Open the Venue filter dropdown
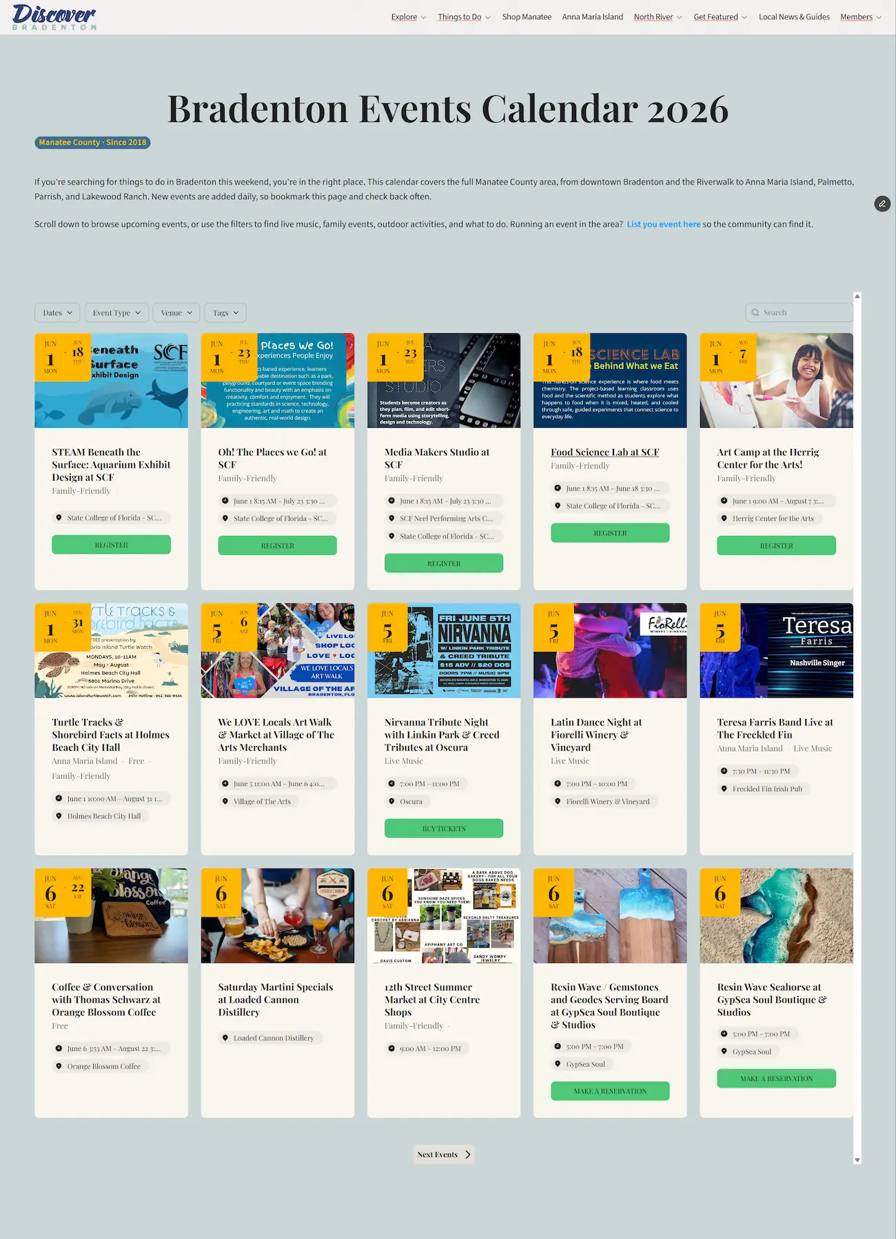Screen dimensions: 896x1239 [x=176, y=313]
